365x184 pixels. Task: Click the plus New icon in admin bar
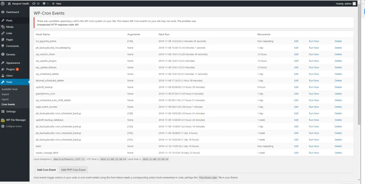tap(53, 4)
